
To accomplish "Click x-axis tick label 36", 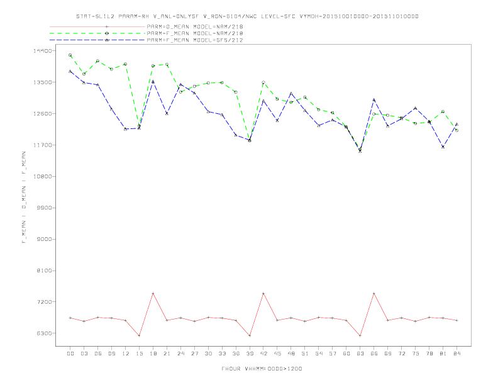I will pyautogui.click(x=236, y=354).
